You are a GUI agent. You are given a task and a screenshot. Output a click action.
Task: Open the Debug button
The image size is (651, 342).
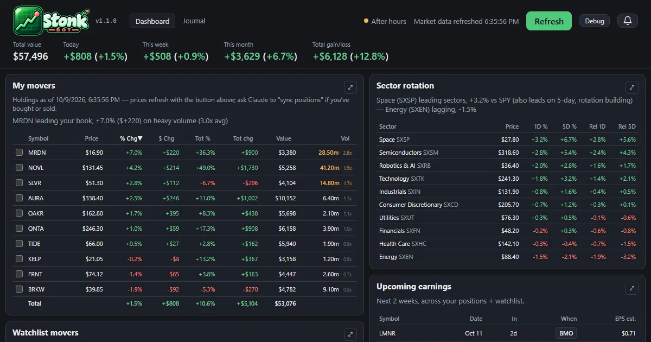point(595,21)
